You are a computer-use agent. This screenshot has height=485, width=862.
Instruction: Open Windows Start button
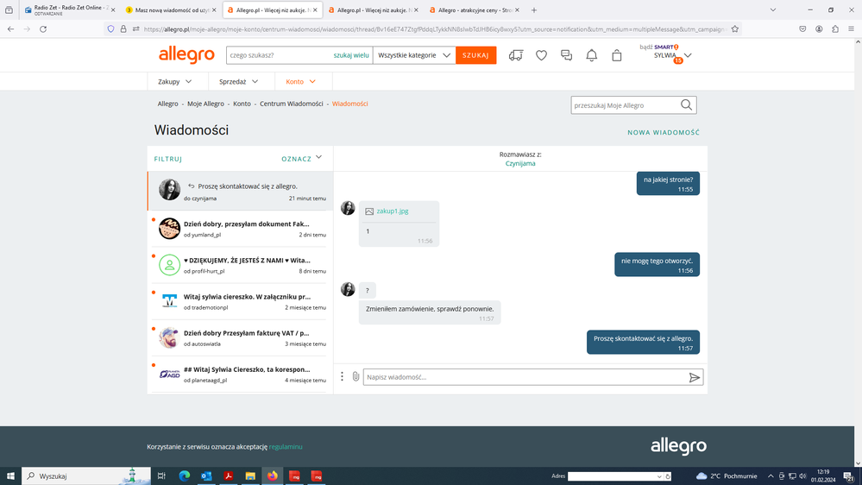[10, 476]
